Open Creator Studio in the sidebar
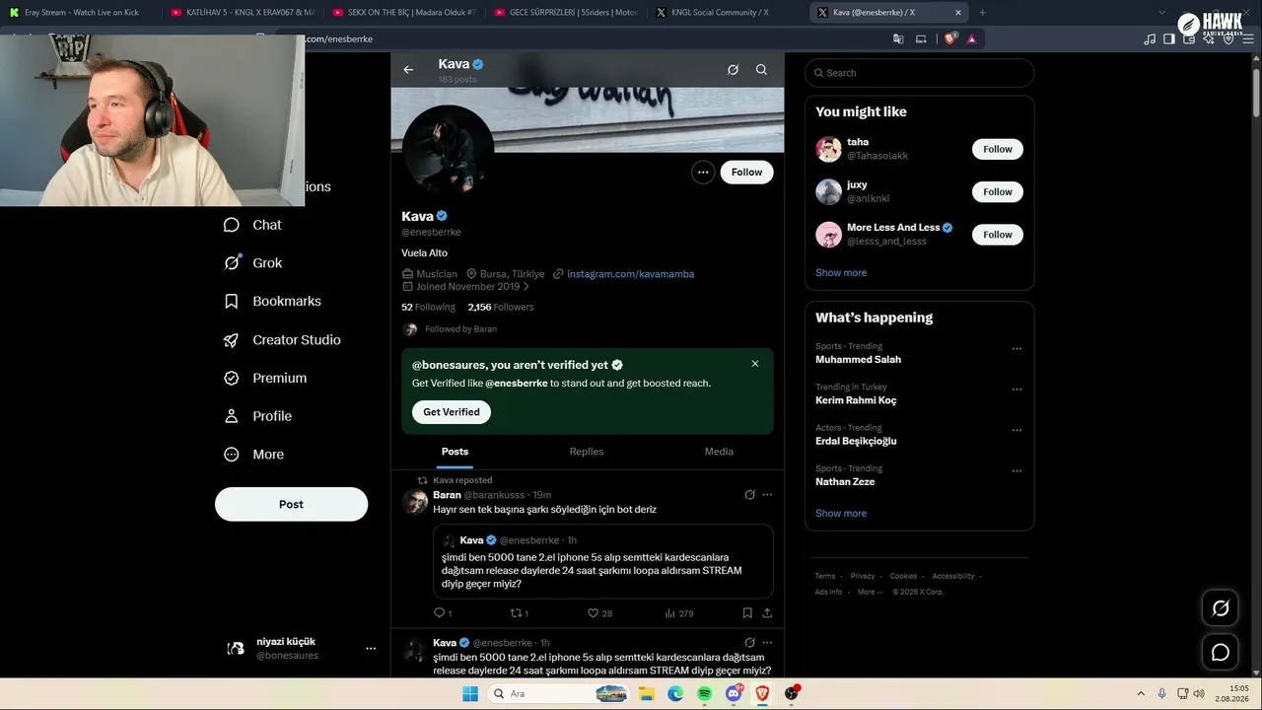The width and height of the screenshot is (1262, 710). 283,340
